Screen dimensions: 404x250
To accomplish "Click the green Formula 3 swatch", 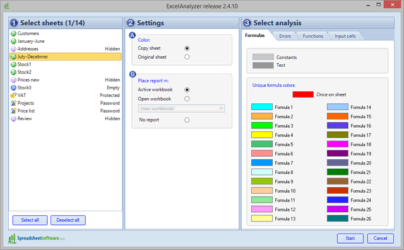I will tap(262, 125).
